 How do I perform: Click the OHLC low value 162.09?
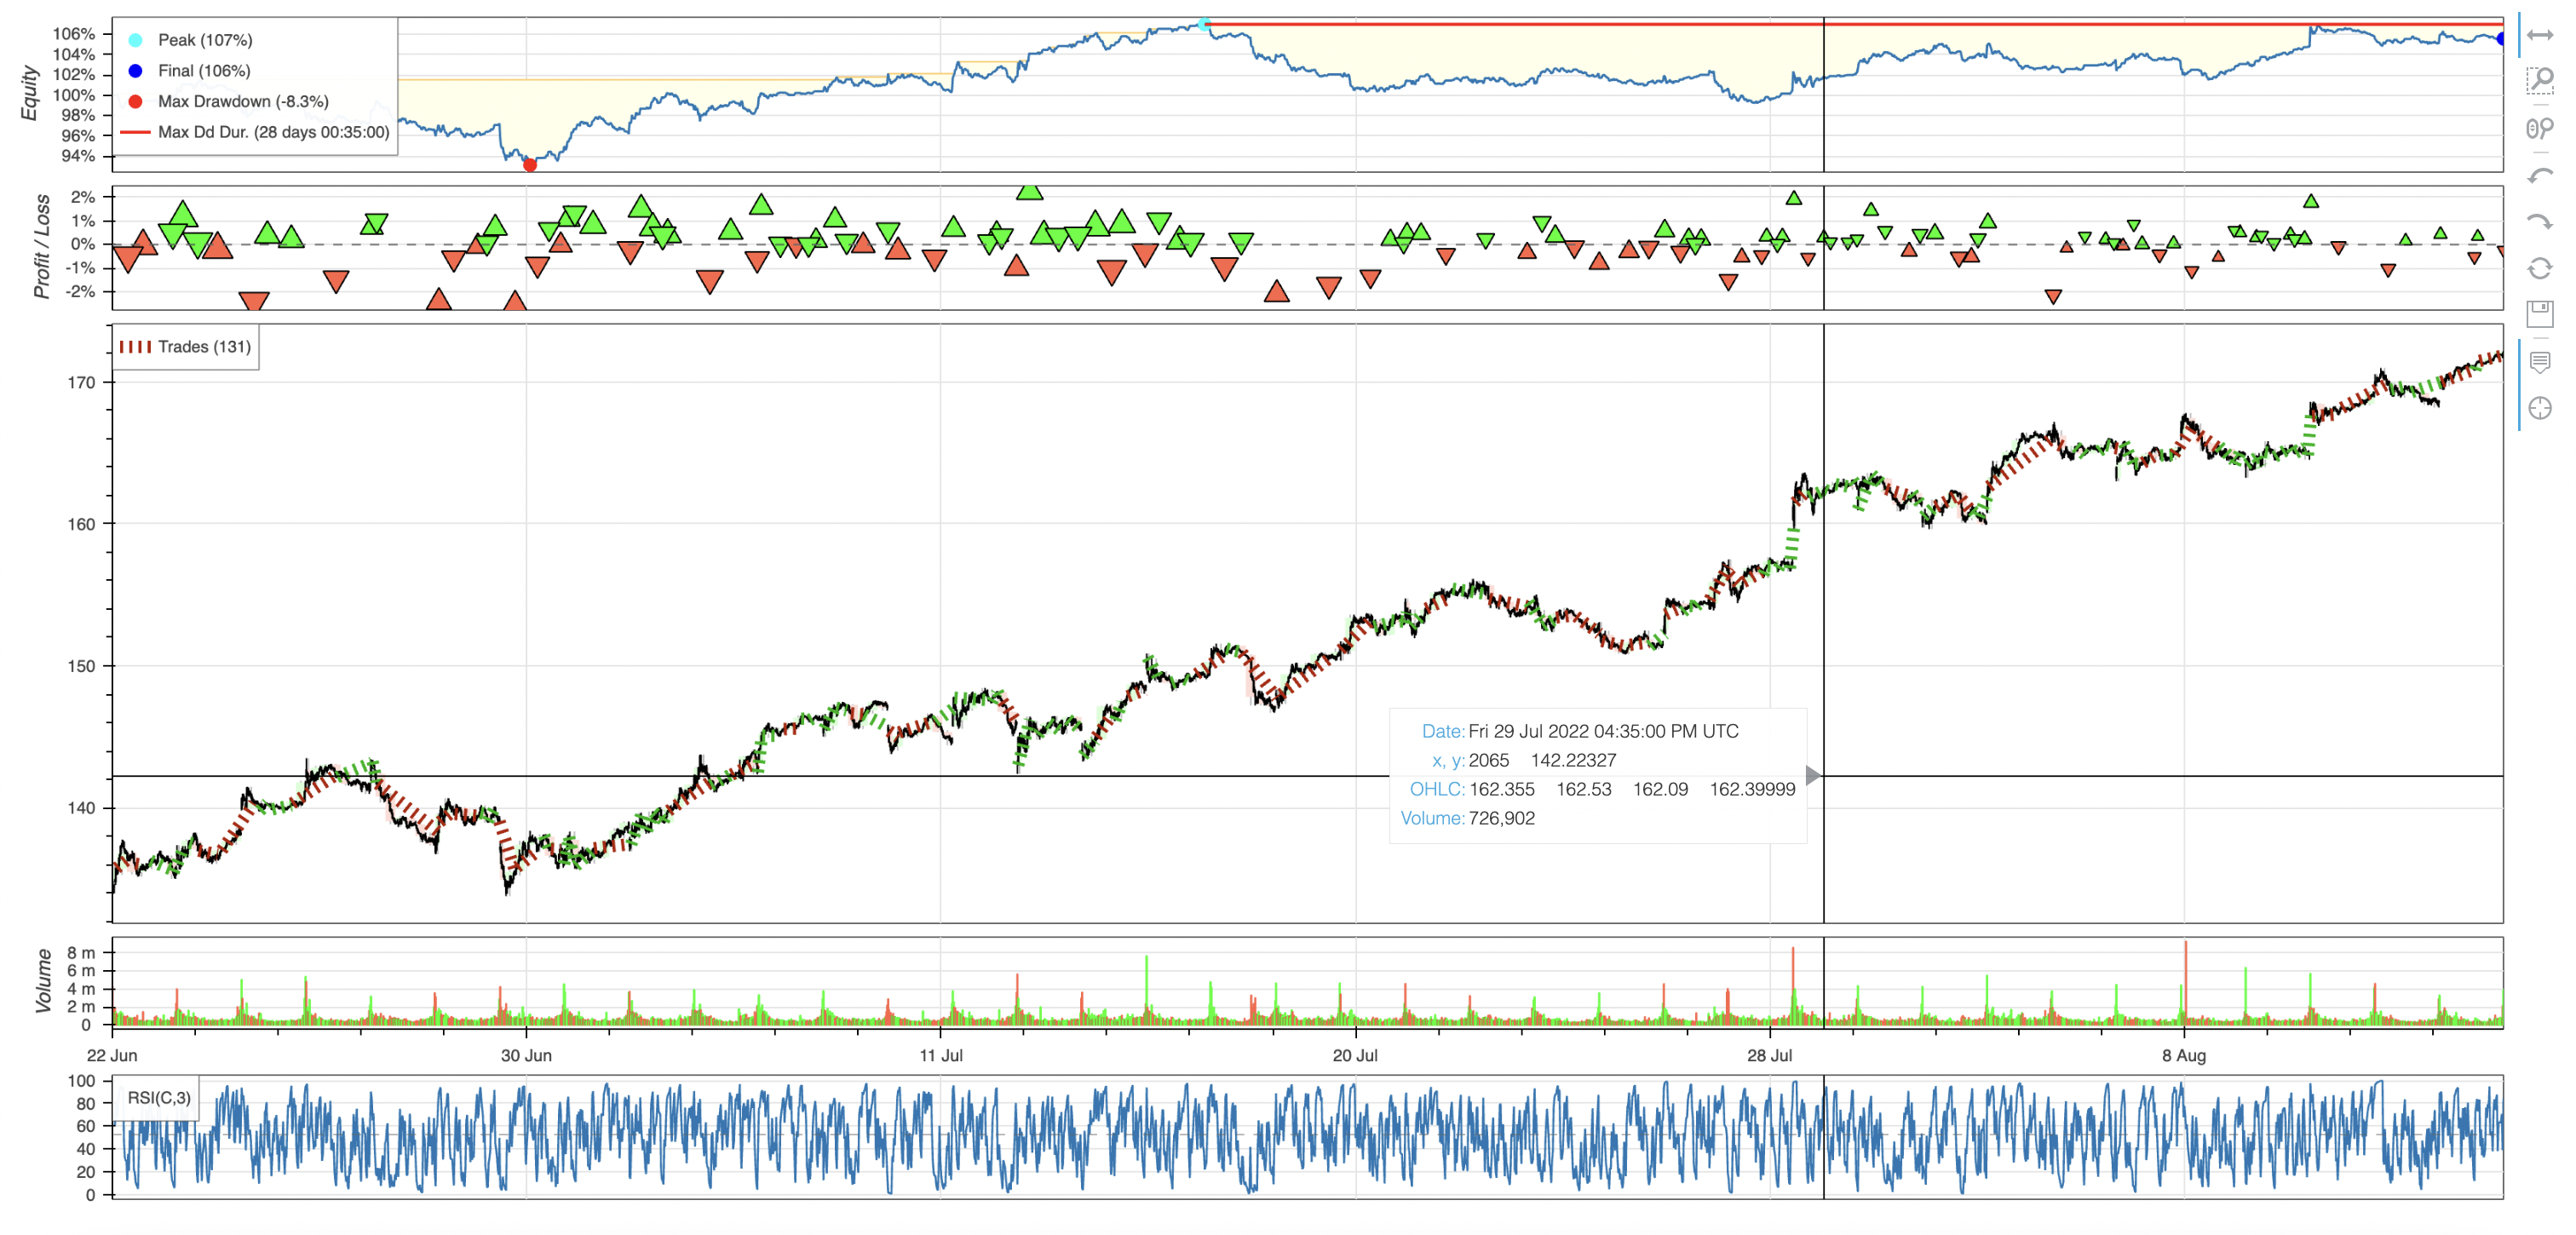1660,789
